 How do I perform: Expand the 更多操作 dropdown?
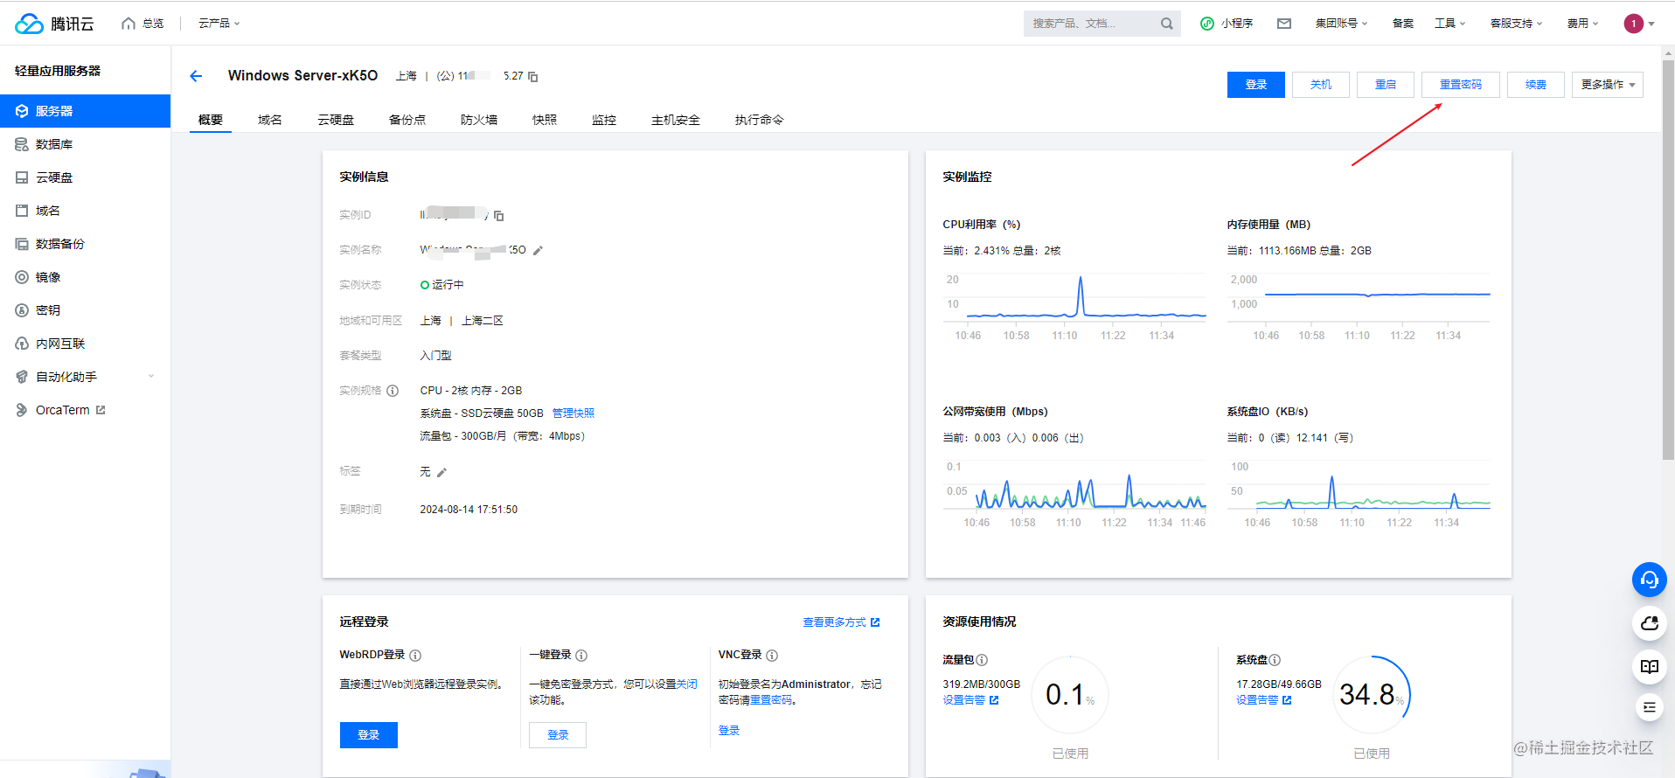coord(1608,85)
